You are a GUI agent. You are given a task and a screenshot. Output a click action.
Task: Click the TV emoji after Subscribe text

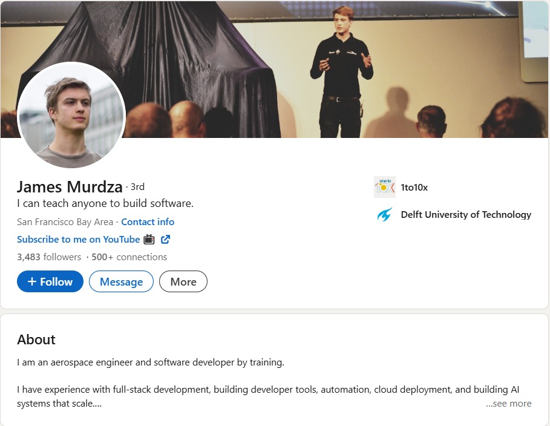(149, 239)
